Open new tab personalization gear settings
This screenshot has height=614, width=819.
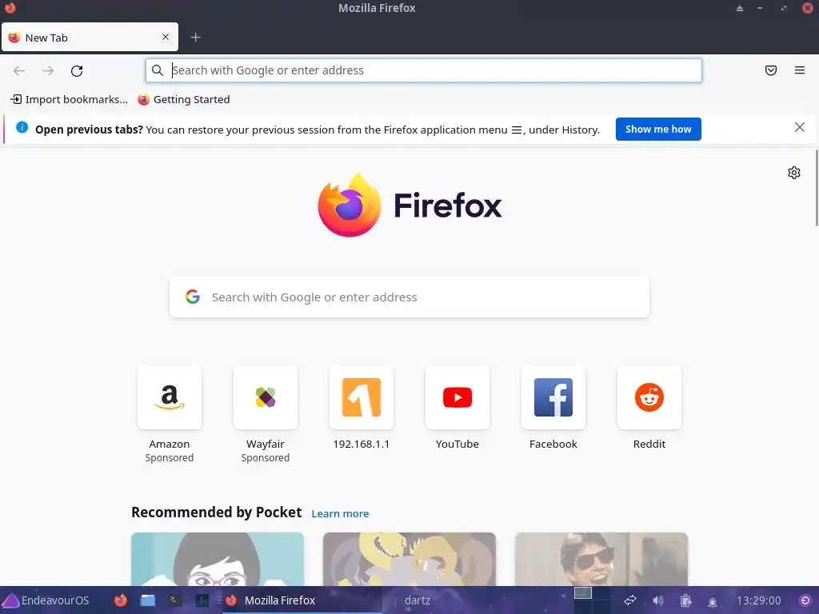point(794,173)
